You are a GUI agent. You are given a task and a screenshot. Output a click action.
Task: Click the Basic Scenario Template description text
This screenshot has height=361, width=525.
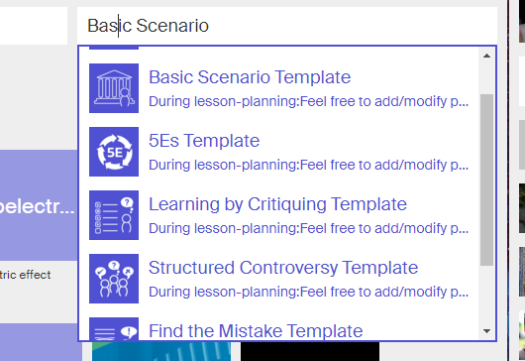pos(308,101)
